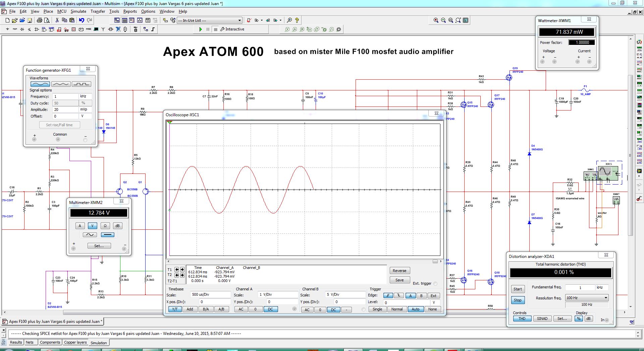Viewport: 644px width, 351px height.
Task: Place voltage probe icon
Action: point(287,29)
